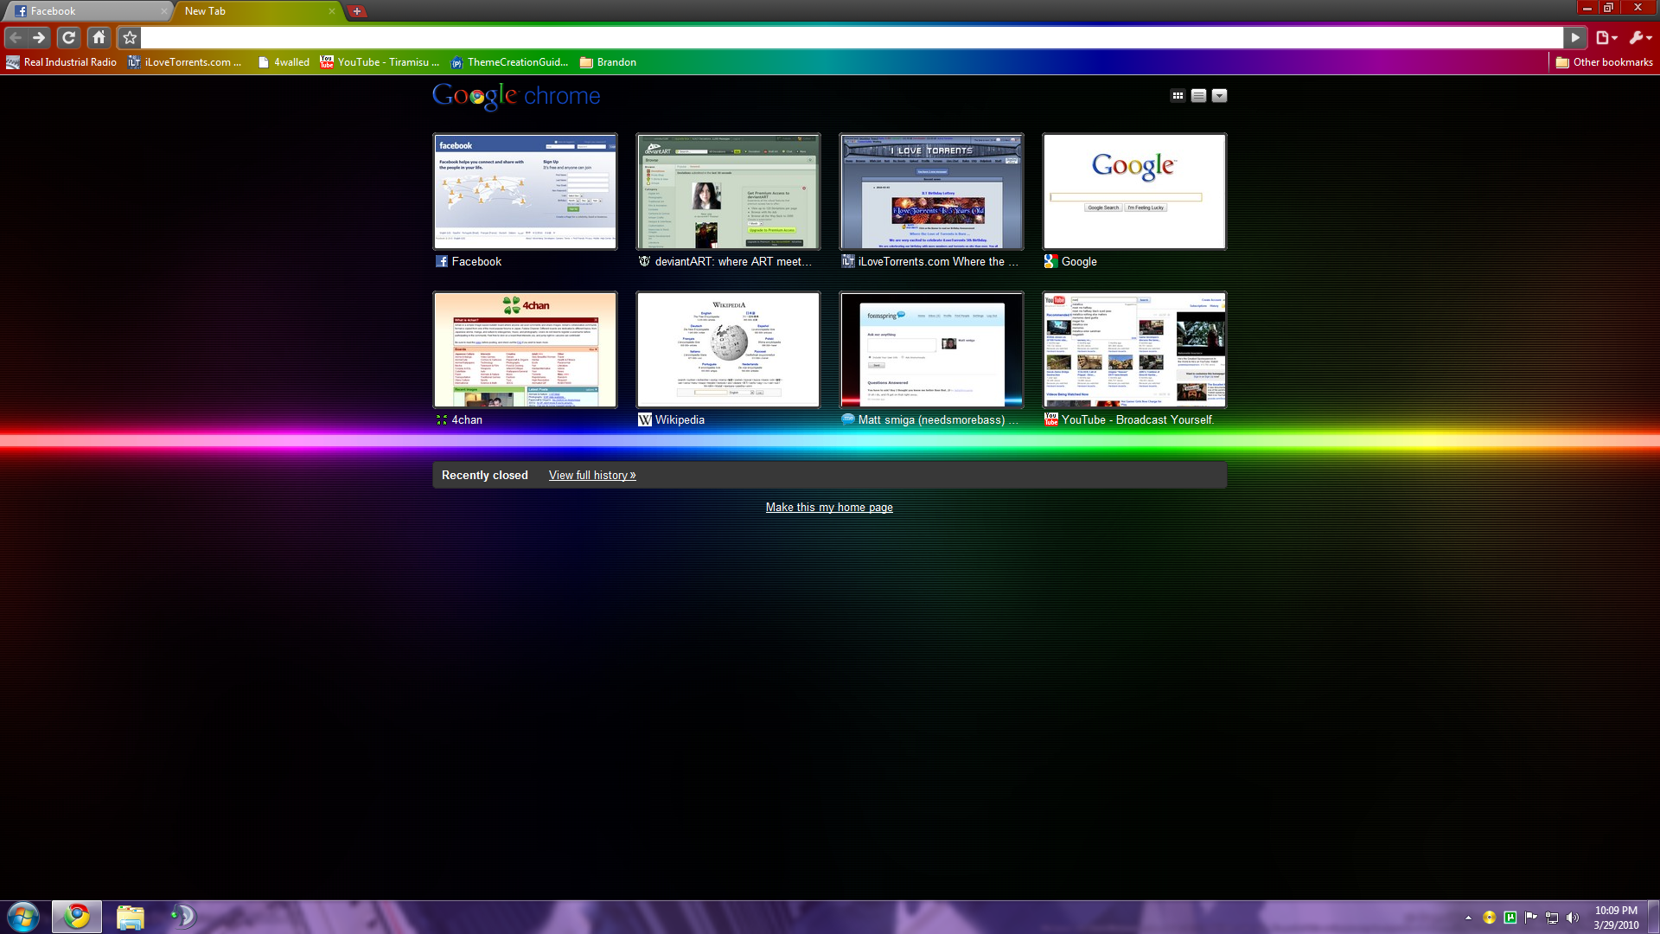Close the New Tab tab
Screen dimensions: 1660x934
(x=332, y=11)
